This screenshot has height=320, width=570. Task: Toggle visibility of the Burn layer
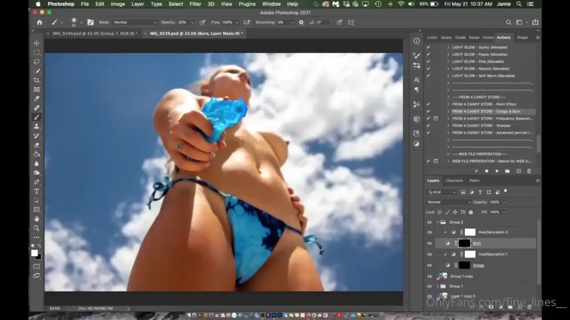point(429,244)
